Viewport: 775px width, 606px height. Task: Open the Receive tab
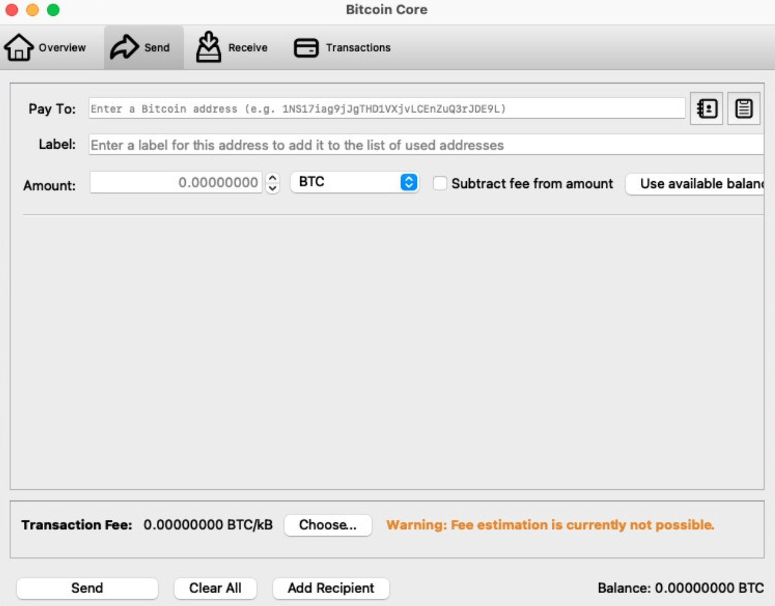(x=232, y=48)
